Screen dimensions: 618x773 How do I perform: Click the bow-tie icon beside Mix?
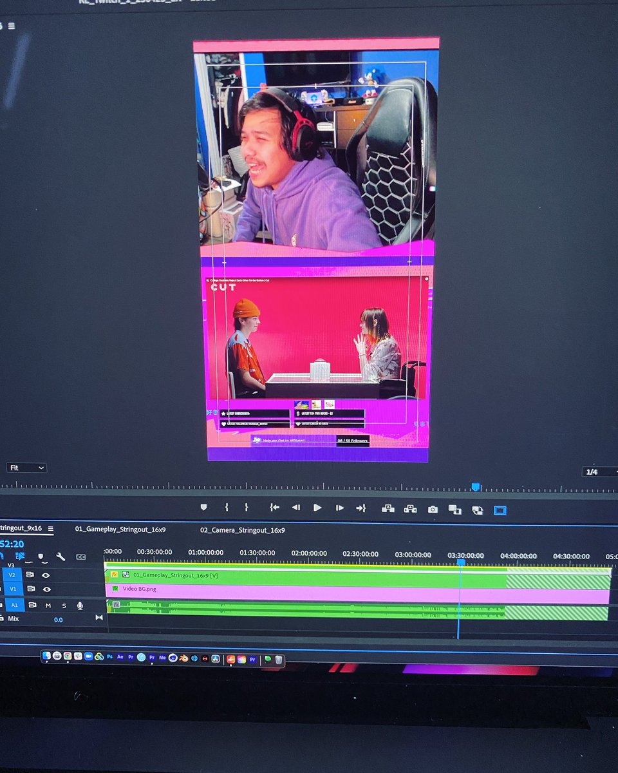point(99,617)
